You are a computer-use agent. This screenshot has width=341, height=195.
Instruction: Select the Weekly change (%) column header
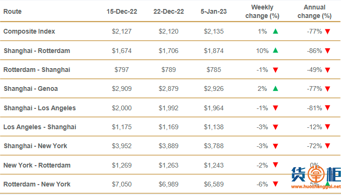tap(262, 11)
